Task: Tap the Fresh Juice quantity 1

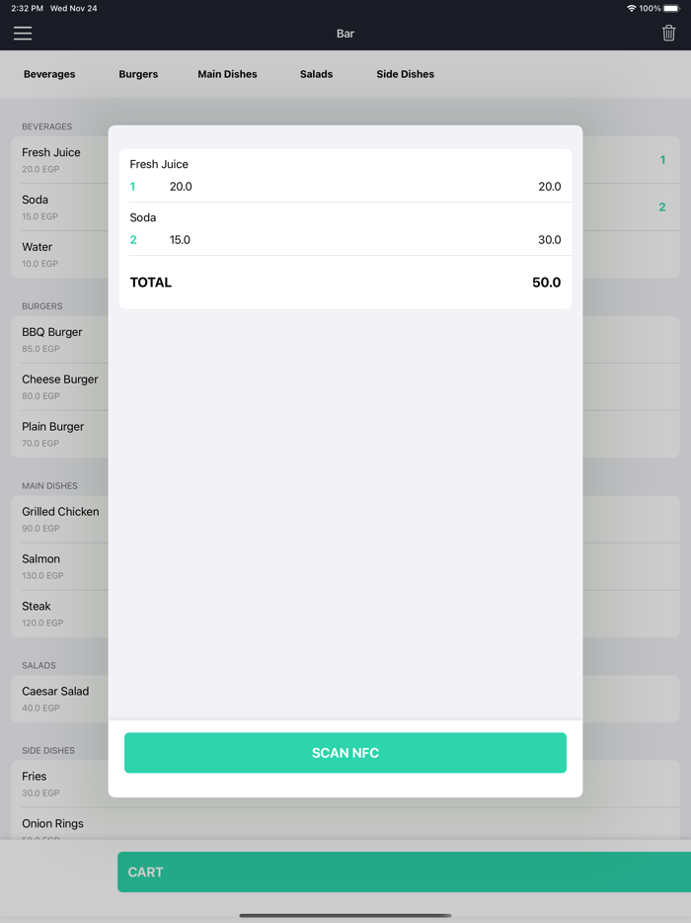Action: [x=133, y=187]
